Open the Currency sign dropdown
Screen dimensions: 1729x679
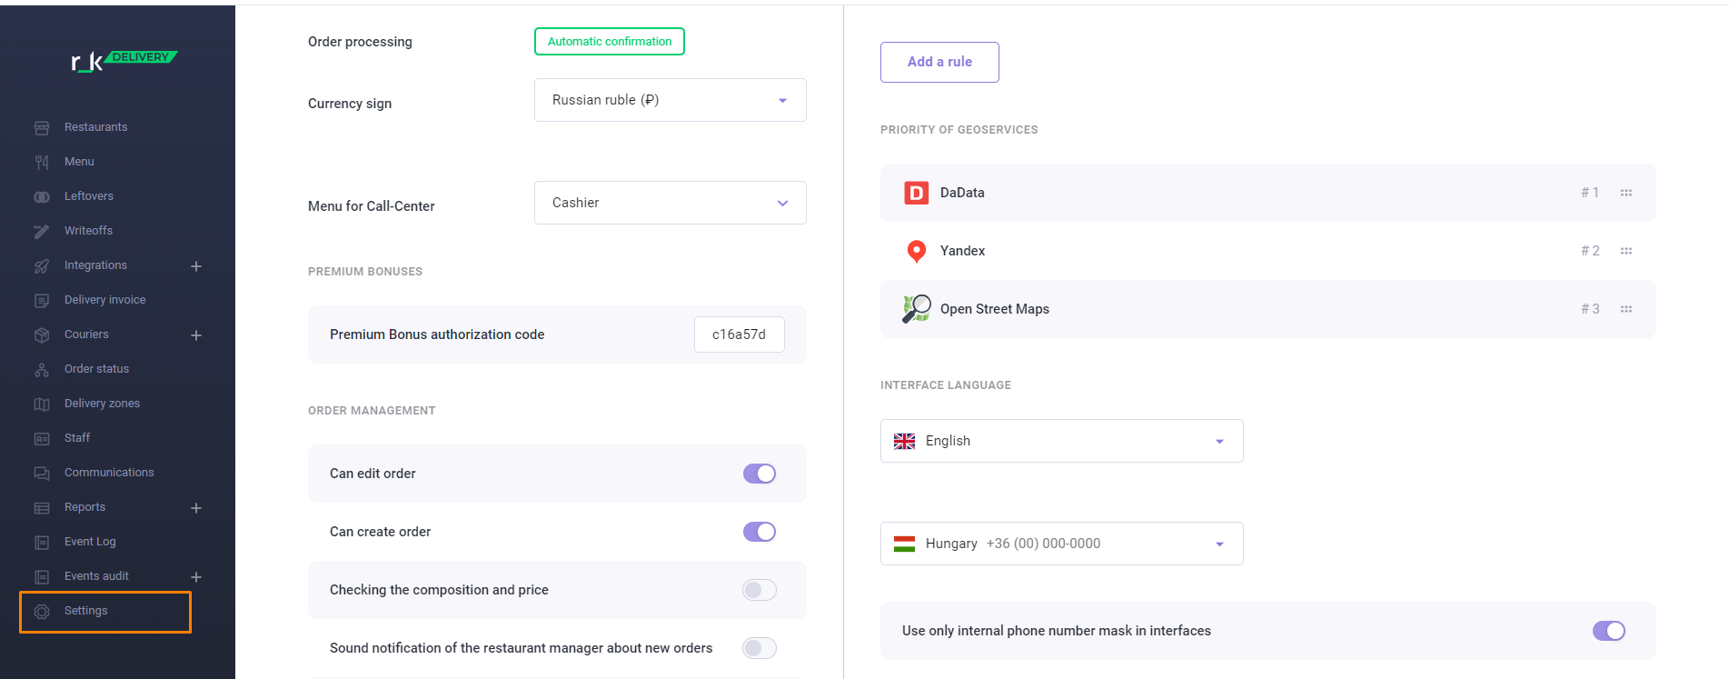(671, 100)
